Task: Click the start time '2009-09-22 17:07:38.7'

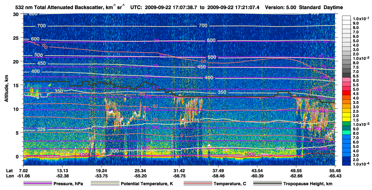Action: click(171, 7)
